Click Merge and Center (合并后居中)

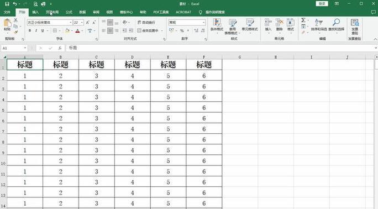pyautogui.click(x=148, y=30)
